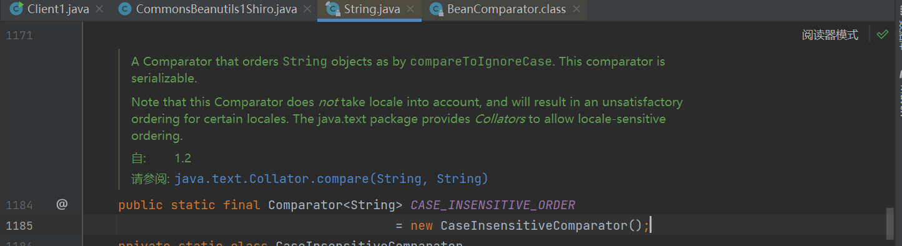902x246 pixels.
Task: Click line number 1184 in gutter
Action: click(19, 205)
